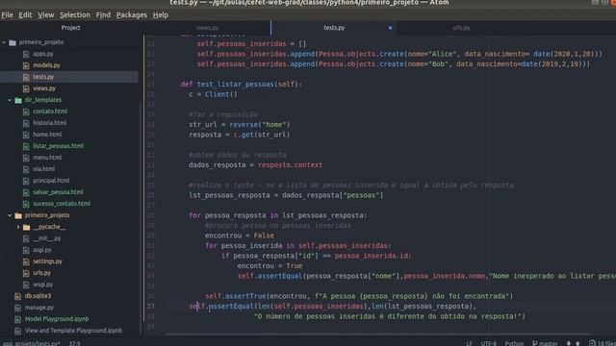This screenshot has height=346, width=616.
Task: Collapse the top primeiro_projeto root folder
Action: 4,42
